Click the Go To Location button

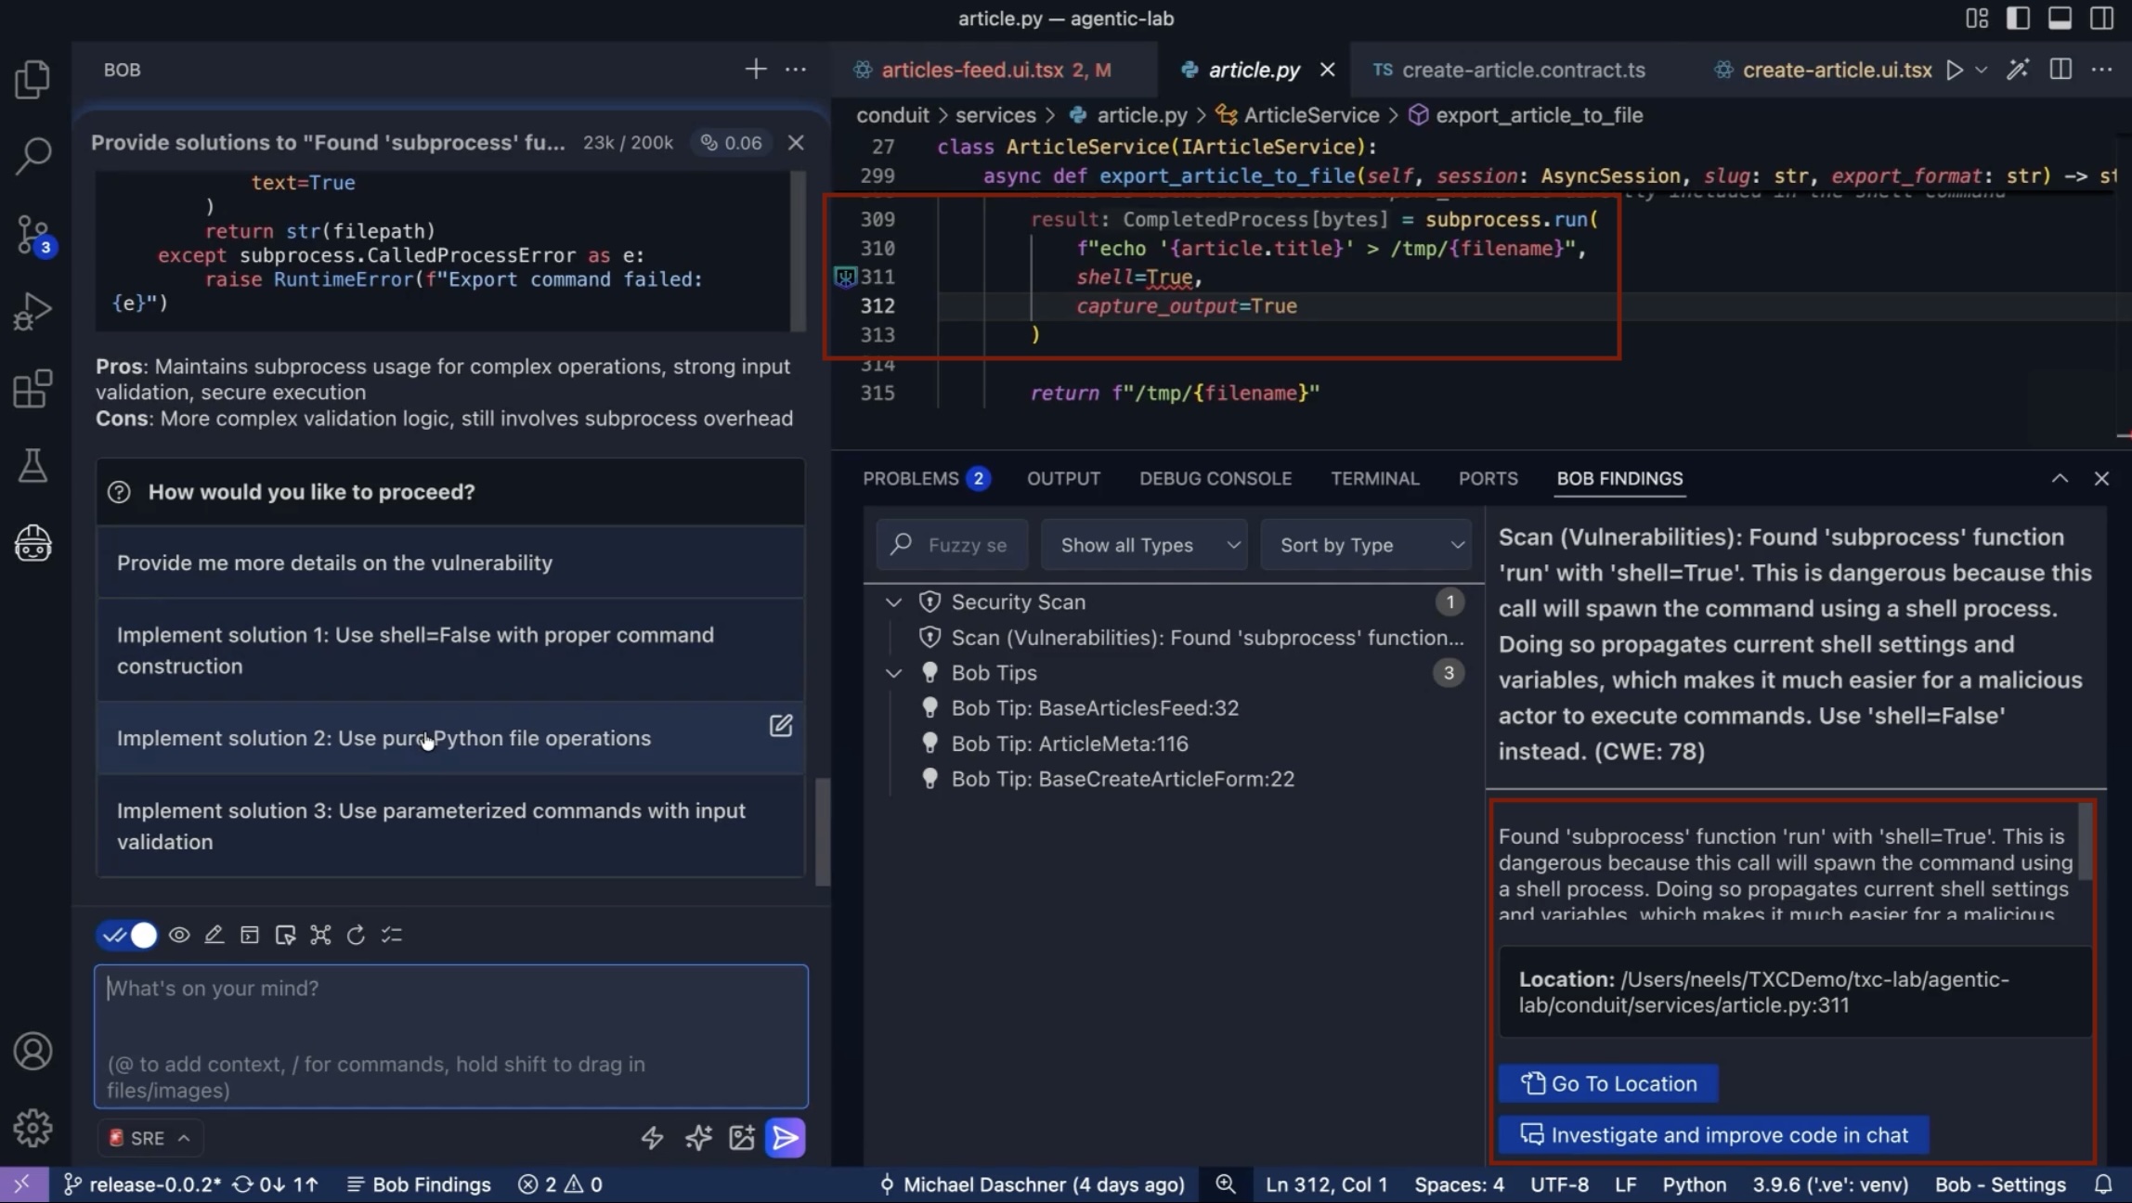click(x=1607, y=1083)
